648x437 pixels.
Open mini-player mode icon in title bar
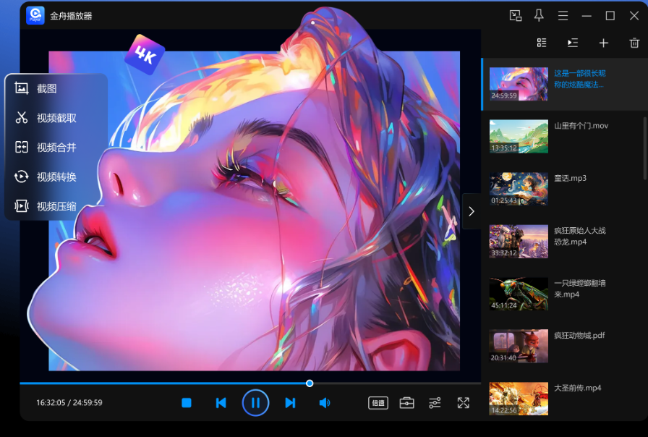click(x=516, y=16)
